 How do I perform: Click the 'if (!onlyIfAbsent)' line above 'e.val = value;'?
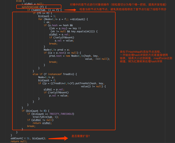[x=62, y=37]
